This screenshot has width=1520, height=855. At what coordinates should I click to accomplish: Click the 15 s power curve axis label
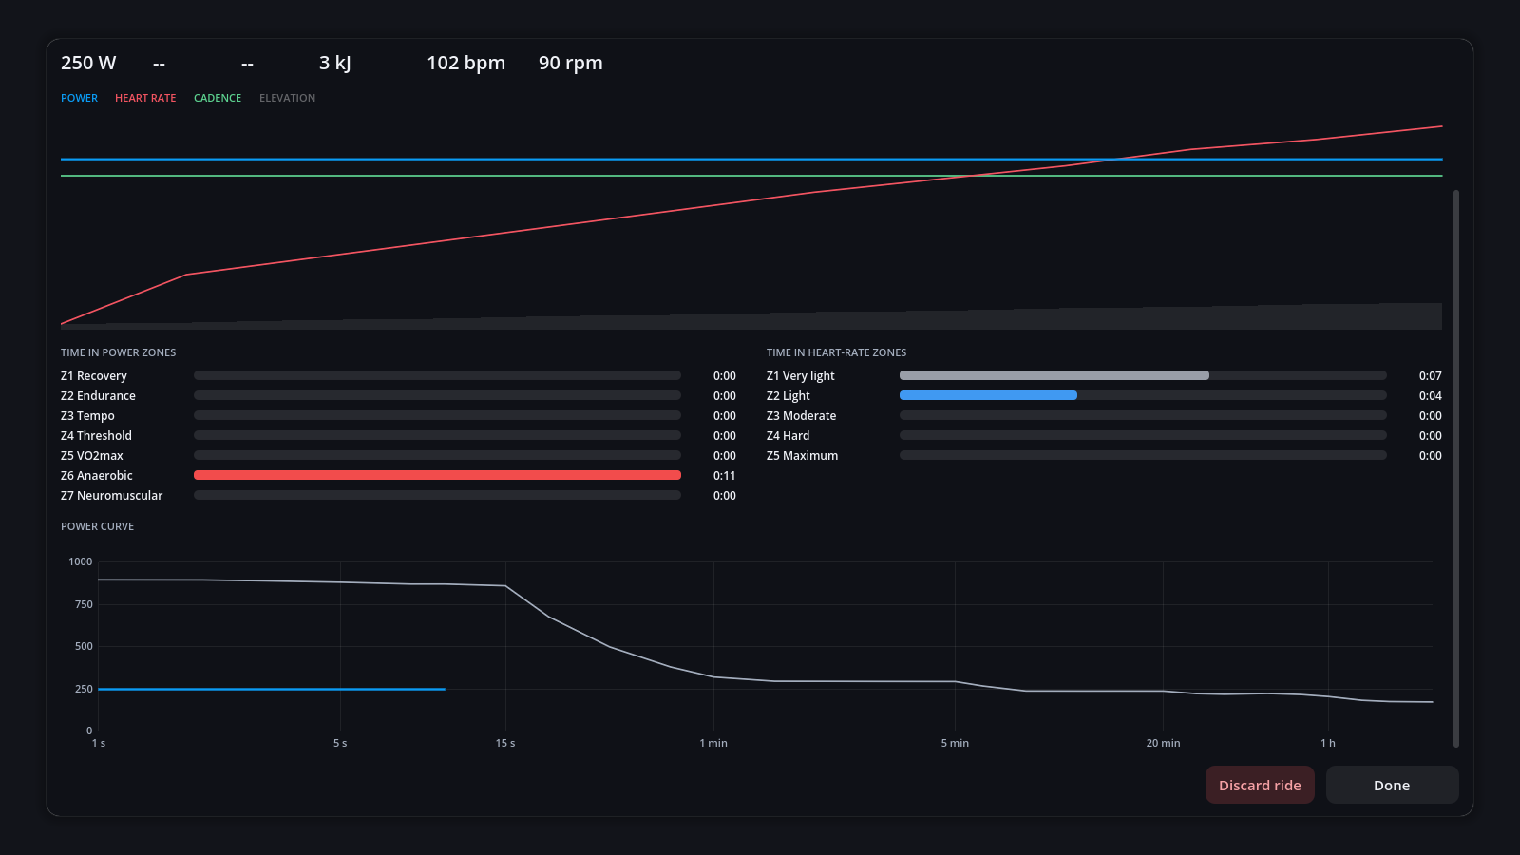(505, 743)
